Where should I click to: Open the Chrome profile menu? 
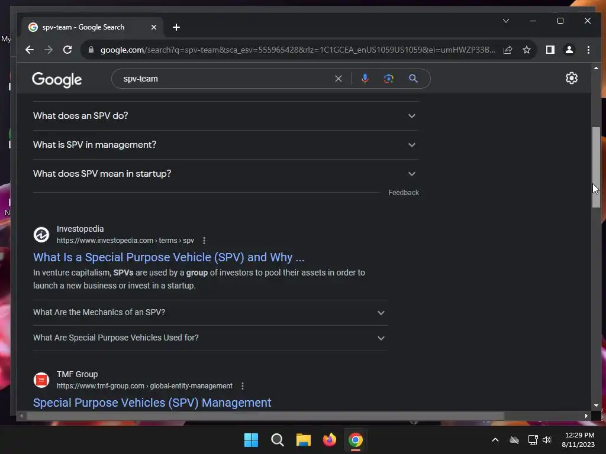click(x=569, y=50)
